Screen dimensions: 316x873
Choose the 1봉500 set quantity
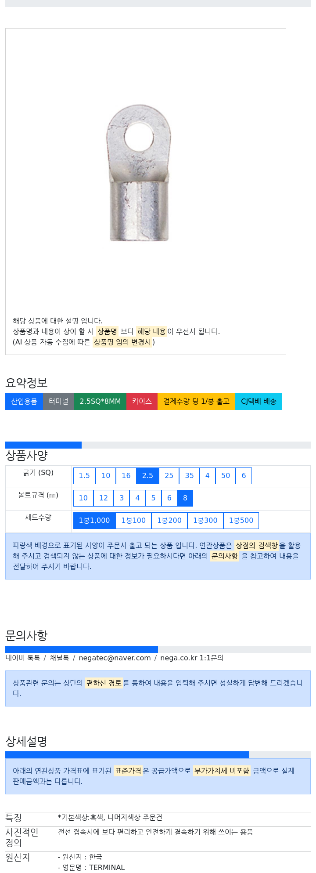tap(241, 521)
